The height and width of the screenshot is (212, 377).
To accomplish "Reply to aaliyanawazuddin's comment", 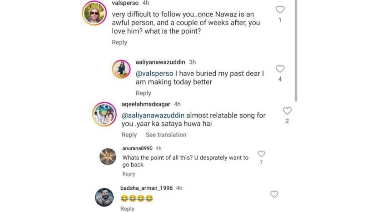I will (x=143, y=93).
